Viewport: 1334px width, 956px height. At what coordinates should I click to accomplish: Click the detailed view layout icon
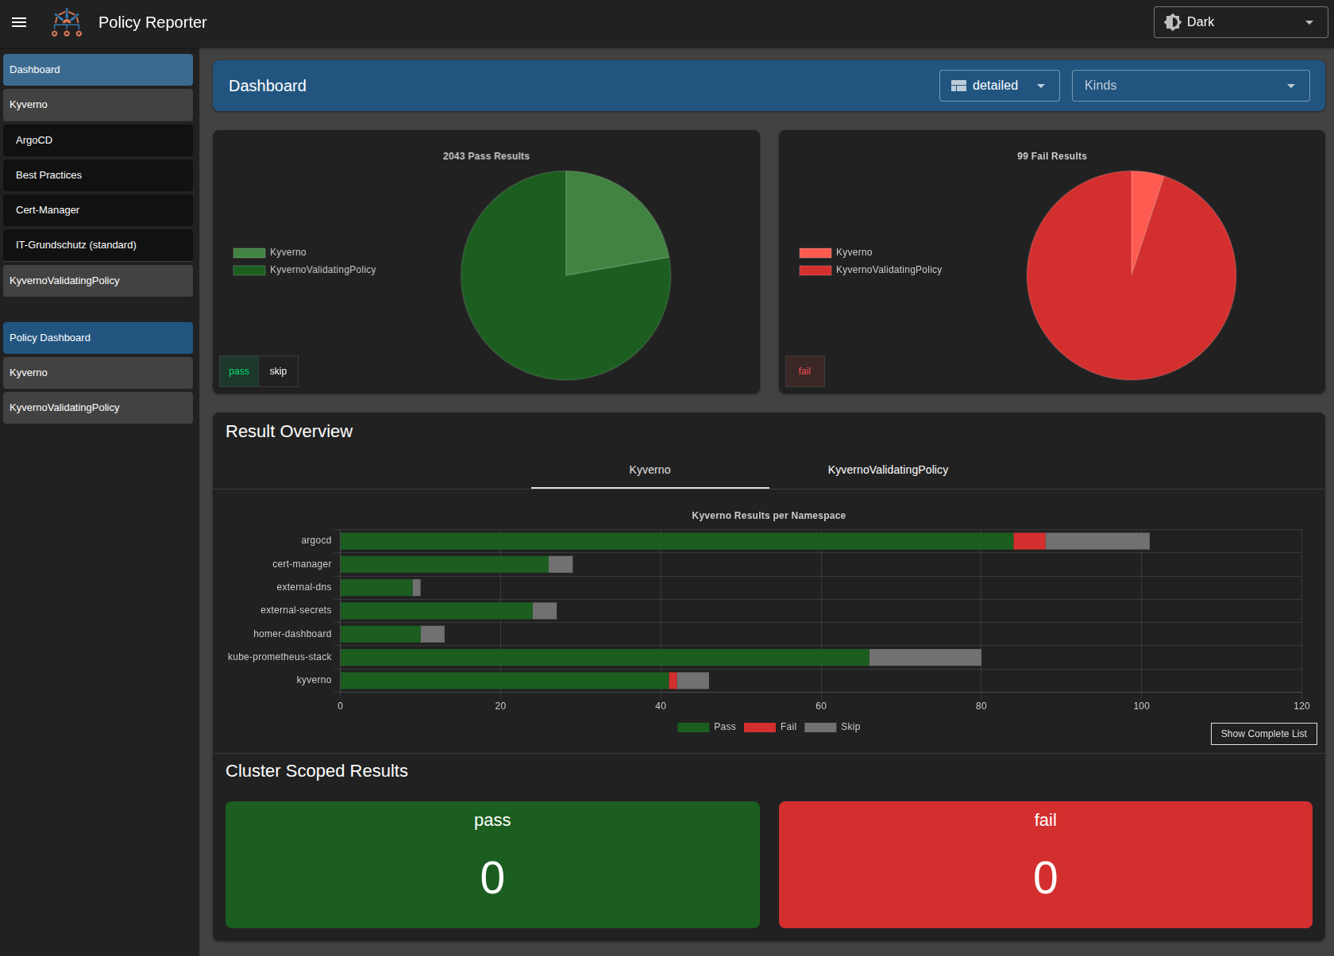click(958, 86)
